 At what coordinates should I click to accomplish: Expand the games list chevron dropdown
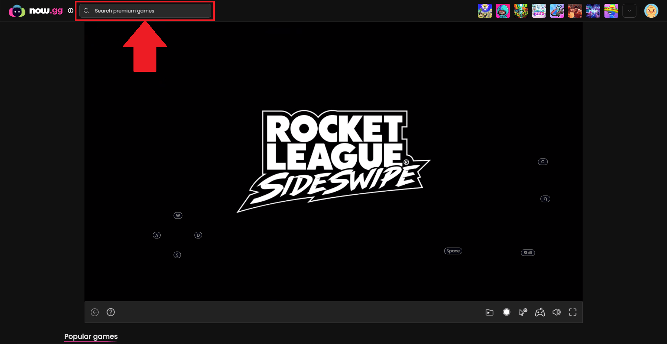[629, 11]
